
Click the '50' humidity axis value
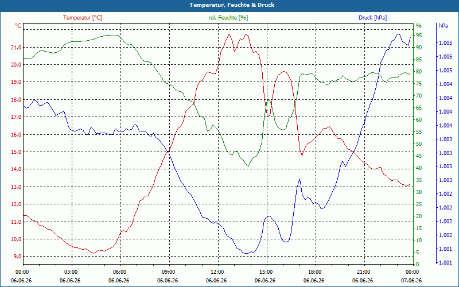pos(419,144)
